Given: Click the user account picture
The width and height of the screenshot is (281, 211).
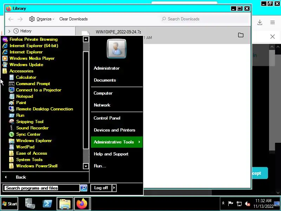Looking at the screenshot, I should pos(117,49).
